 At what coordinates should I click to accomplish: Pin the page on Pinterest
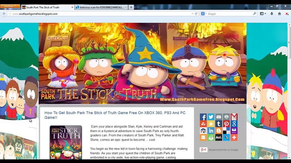226,124
